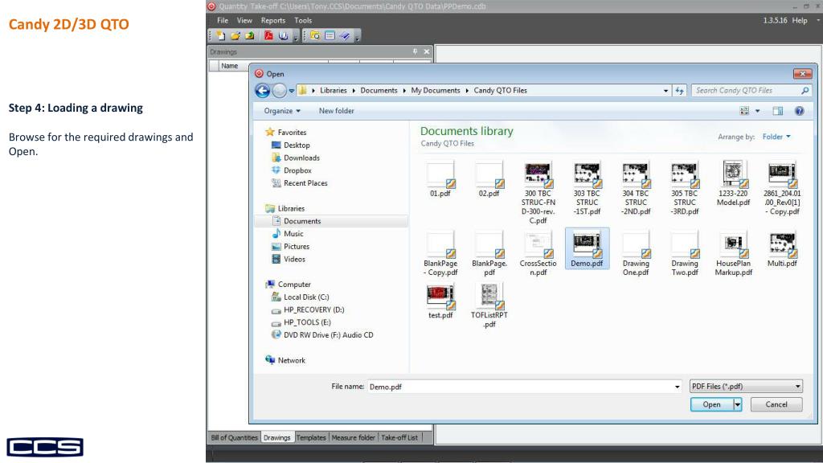Refresh the Candy QTO Files folder
Screen dimensions: 823x463
point(680,90)
